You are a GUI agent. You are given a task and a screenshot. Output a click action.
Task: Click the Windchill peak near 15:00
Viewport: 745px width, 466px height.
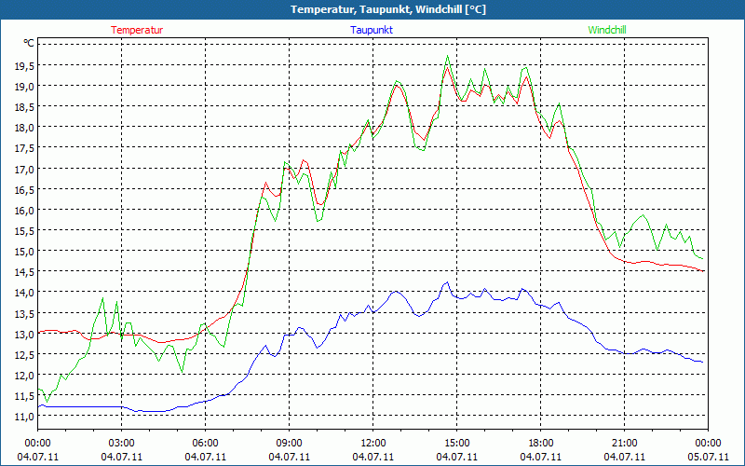click(447, 56)
